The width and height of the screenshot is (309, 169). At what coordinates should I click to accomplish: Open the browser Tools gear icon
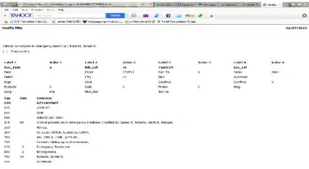click(x=305, y=4)
